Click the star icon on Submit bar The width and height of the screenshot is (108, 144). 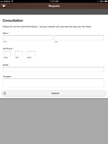(4, 93)
